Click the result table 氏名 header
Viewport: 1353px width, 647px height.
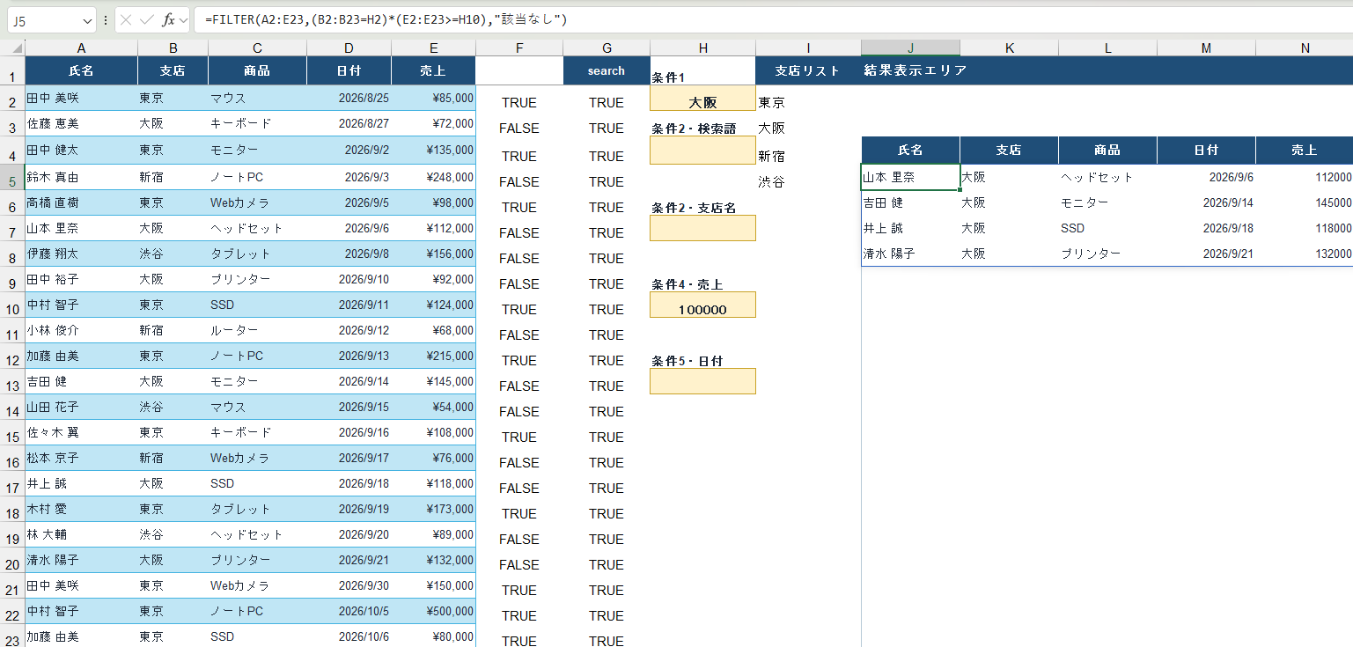pos(910,150)
